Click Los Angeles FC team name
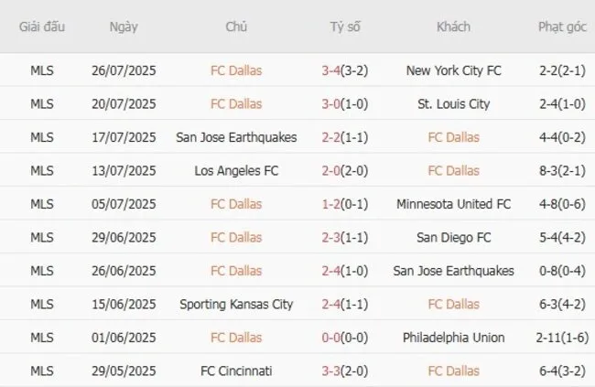The width and height of the screenshot is (595, 387). 236,171
